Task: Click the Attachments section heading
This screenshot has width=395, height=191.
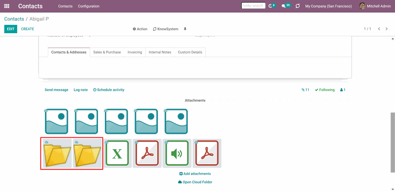Action: (x=195, y=101)
